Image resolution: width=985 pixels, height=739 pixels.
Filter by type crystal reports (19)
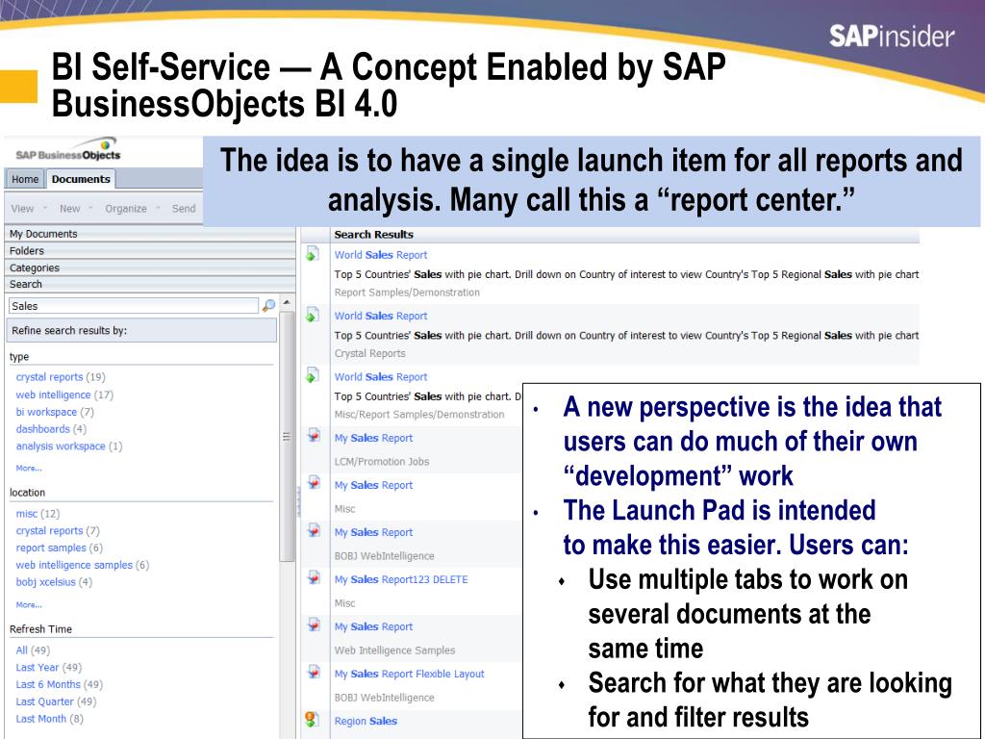61,377
